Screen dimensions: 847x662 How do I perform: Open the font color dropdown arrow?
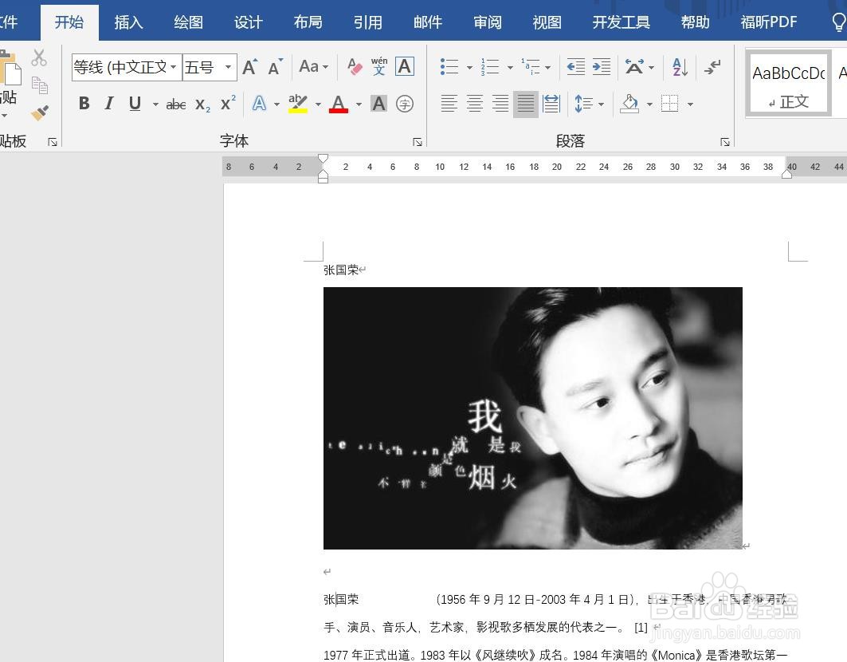[x=359, y=104]
